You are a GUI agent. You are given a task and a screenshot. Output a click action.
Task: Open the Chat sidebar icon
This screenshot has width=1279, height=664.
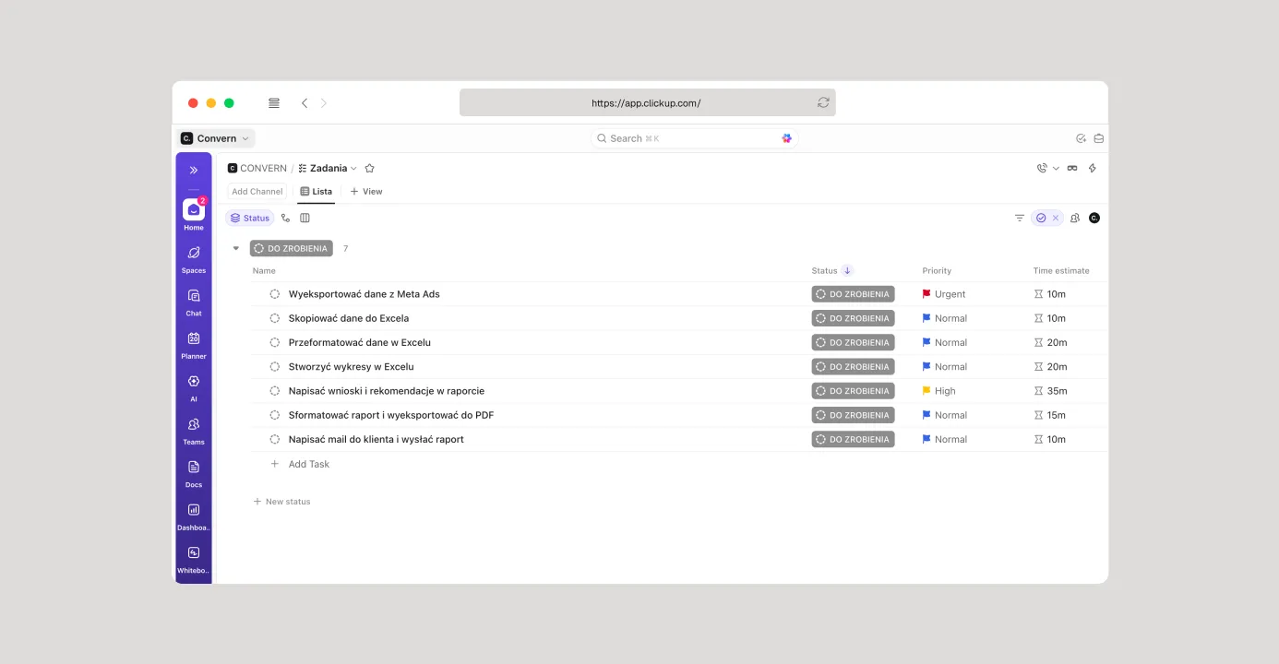(x=194, y=297)
